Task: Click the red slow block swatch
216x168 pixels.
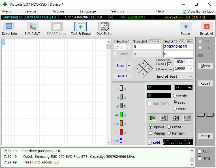Action: tap(121, 132)
